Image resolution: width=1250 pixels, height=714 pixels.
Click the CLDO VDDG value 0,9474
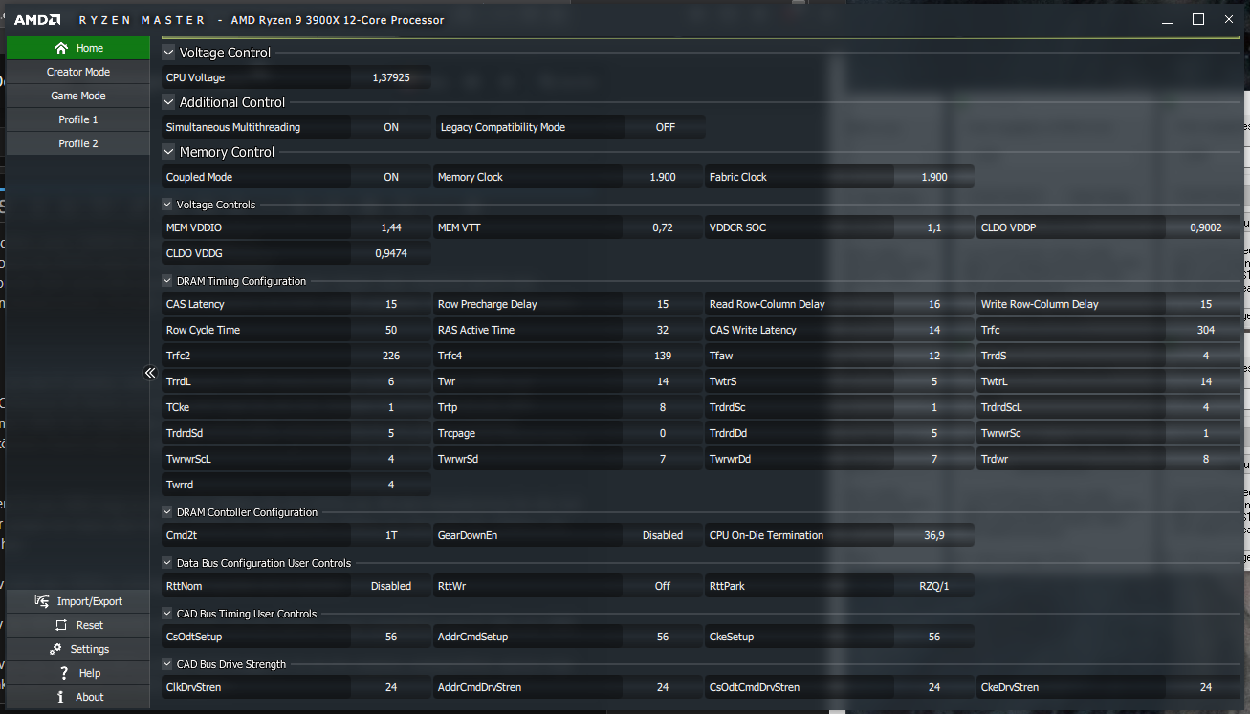pyautogui.click(x=391, y=253)
